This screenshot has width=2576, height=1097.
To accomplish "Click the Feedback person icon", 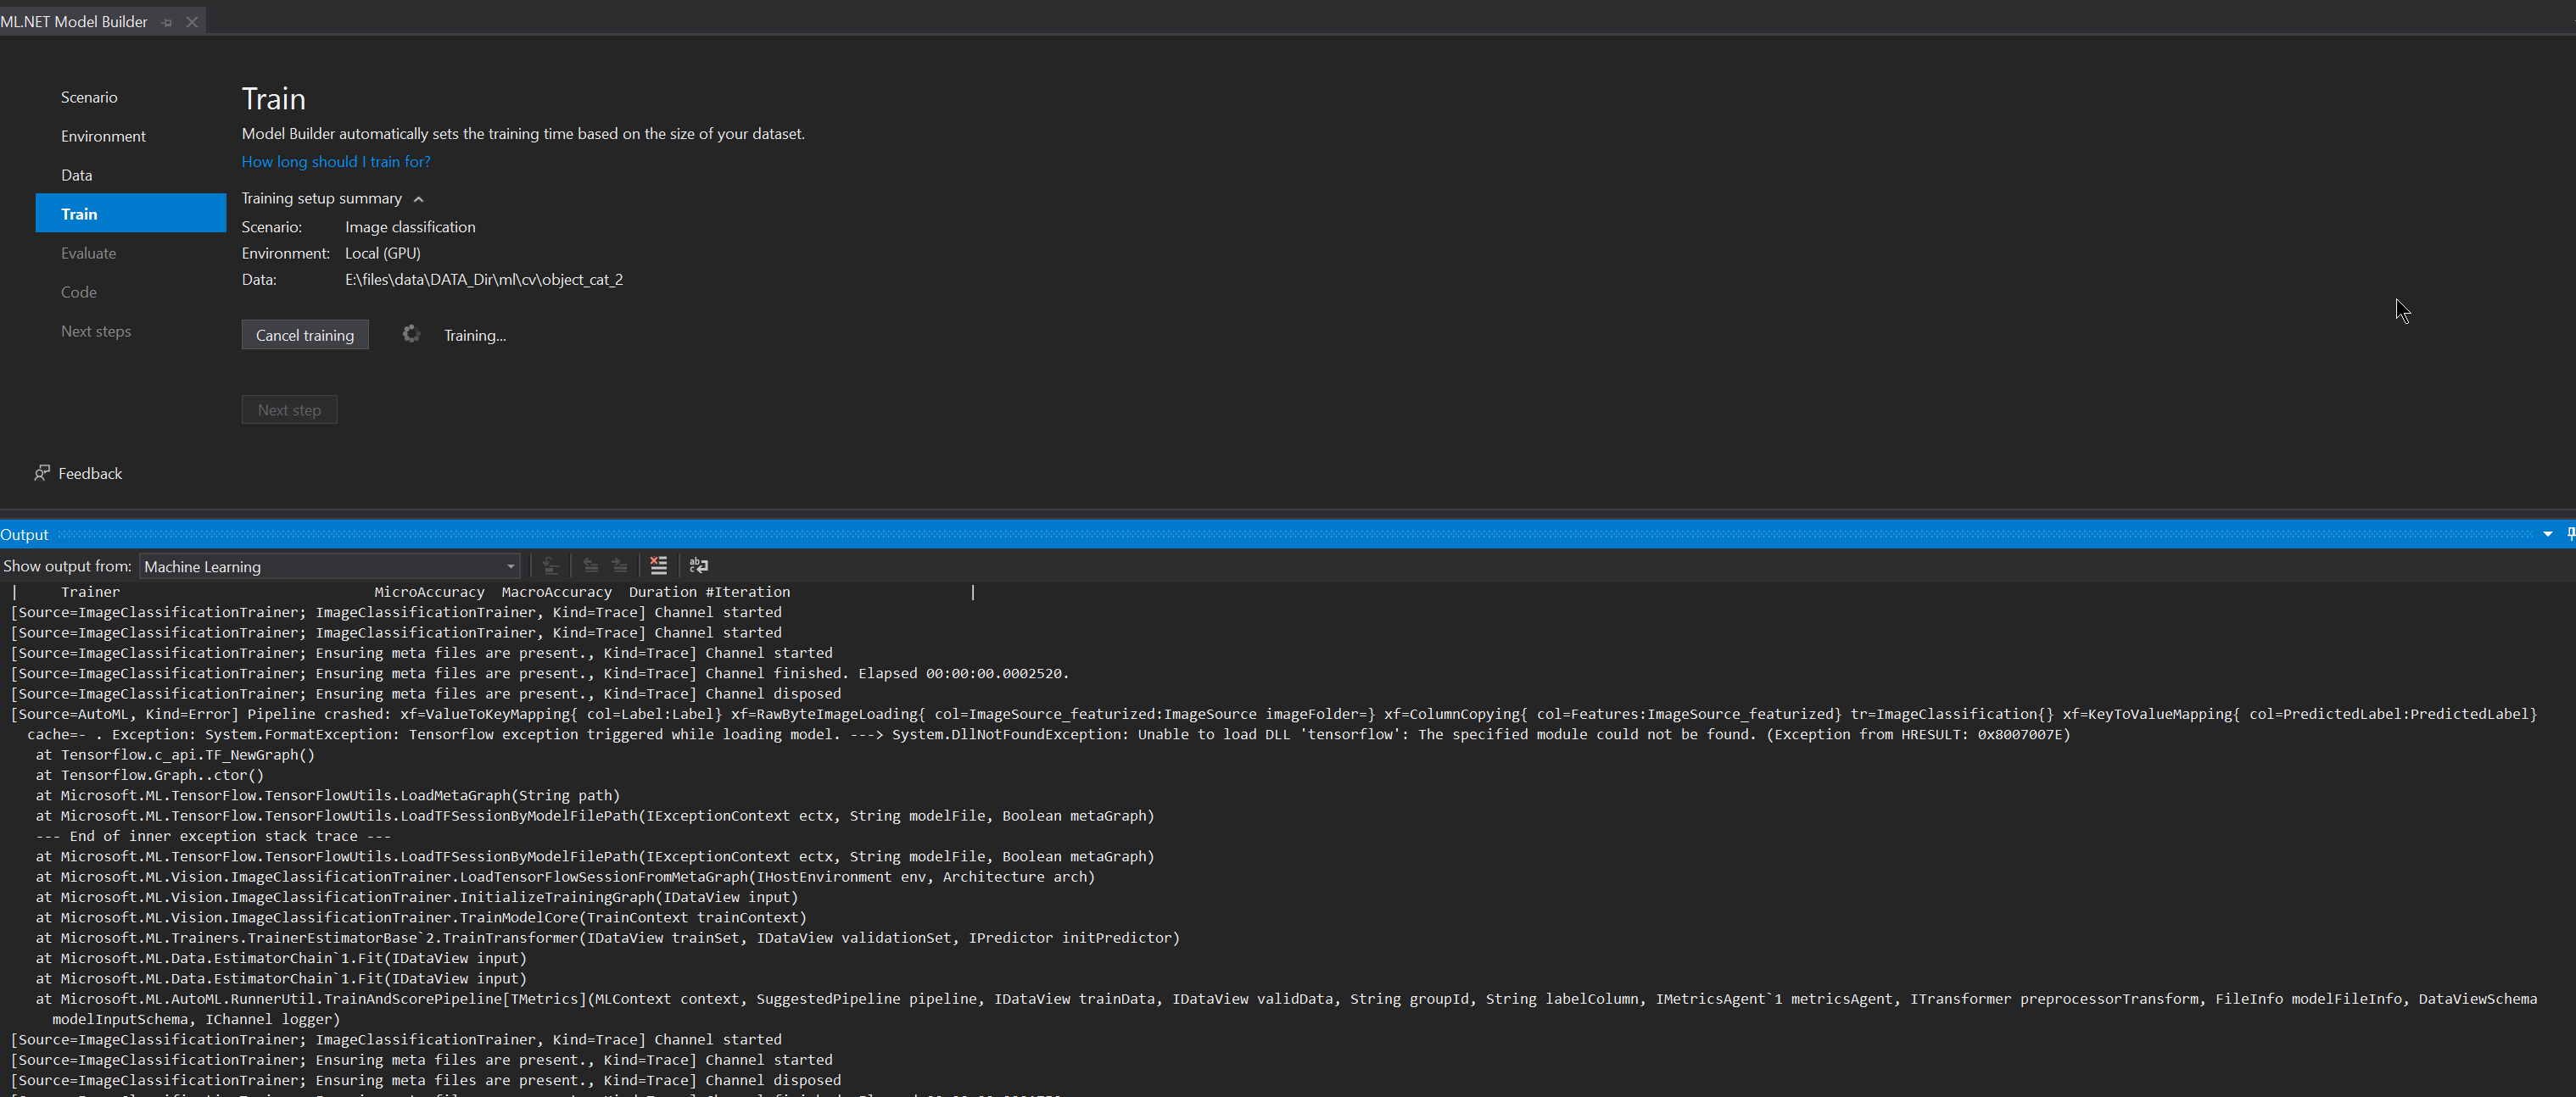I will click(x=42, y=472).
